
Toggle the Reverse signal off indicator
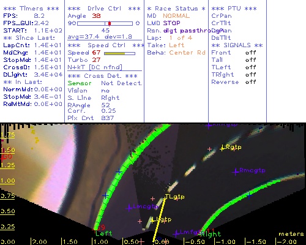(x=250, y=82)
